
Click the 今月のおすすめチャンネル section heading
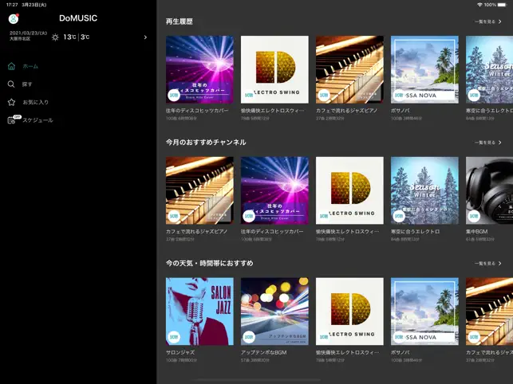206,143
